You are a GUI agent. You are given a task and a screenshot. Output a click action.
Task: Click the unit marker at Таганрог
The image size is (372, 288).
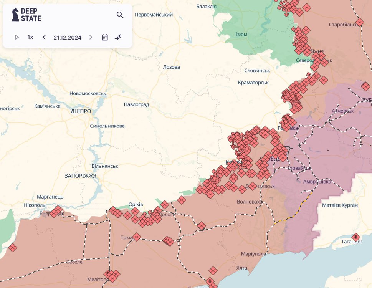[355, 237]
